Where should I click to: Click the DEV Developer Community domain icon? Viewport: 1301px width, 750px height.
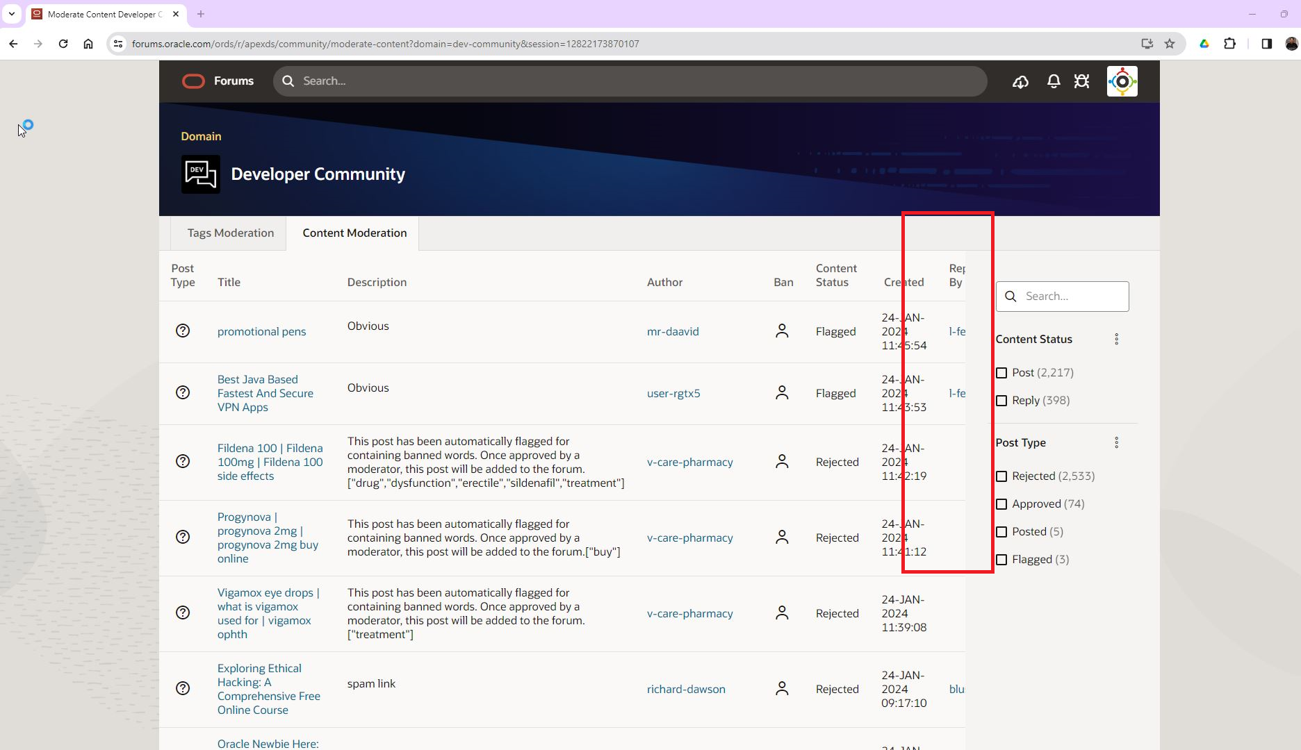point(200,174)
